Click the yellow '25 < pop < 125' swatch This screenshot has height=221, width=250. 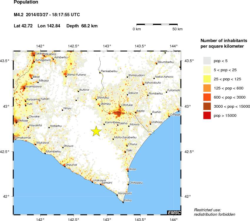point(207,79)
